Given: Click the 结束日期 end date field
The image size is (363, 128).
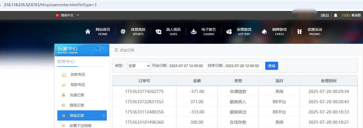Looking at the screenshot, I should (x=243, y=66).
